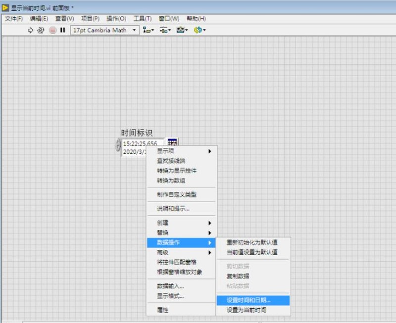396x323 pixels.
Task: Click the 15:22:25.656 time value field
Action: (x=140, y=143)
